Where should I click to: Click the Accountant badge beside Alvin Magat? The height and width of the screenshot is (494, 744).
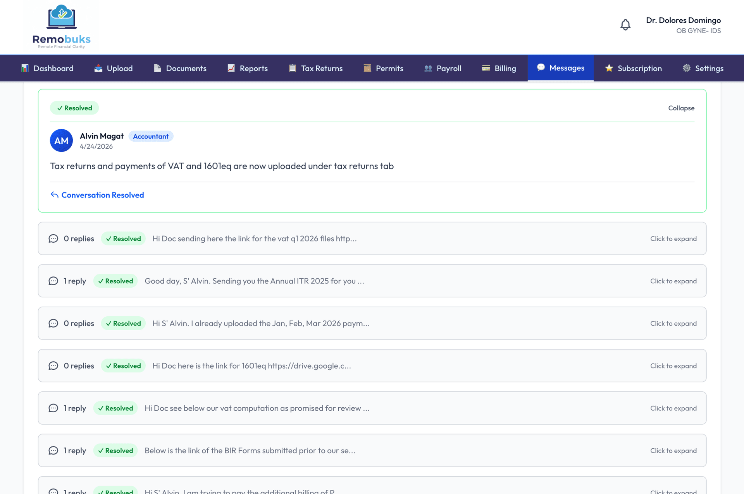(151, 136)
